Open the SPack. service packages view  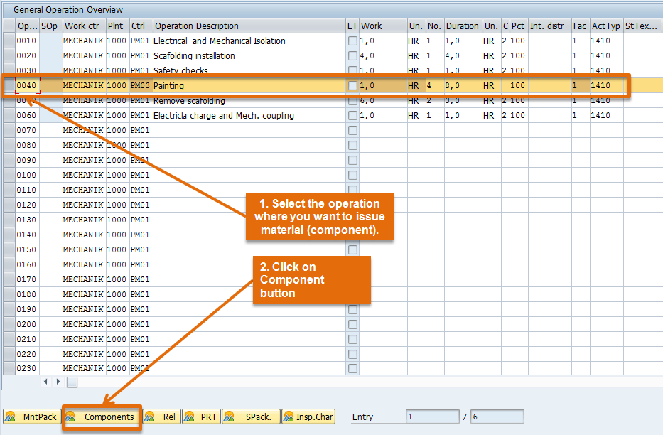tap(251, 417)
